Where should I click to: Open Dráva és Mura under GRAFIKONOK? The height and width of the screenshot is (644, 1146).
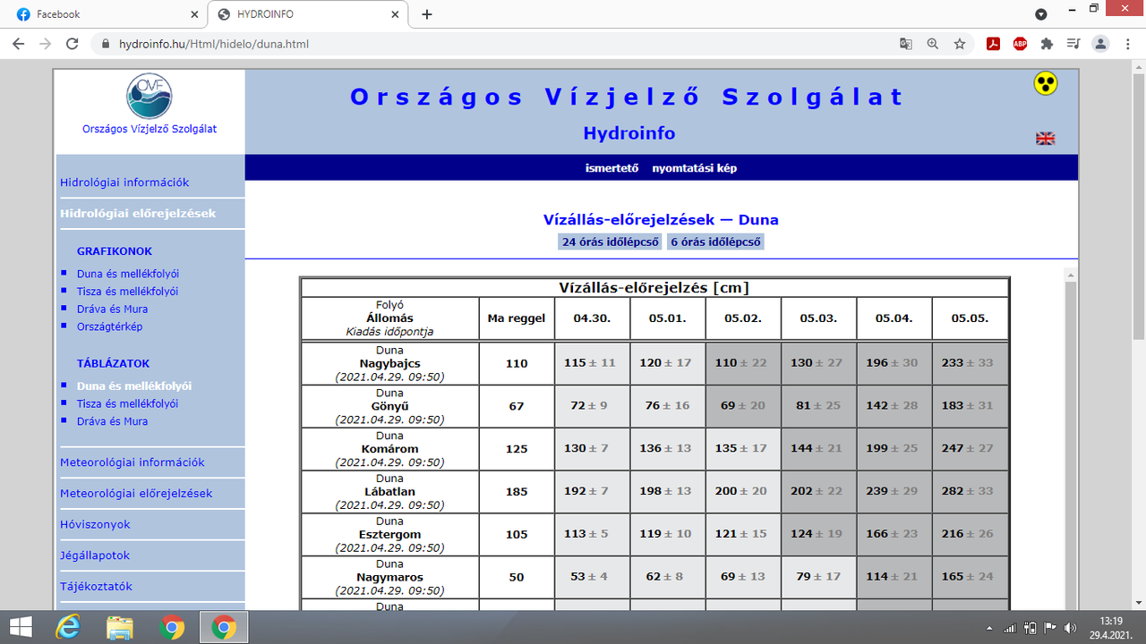(113, 309)
